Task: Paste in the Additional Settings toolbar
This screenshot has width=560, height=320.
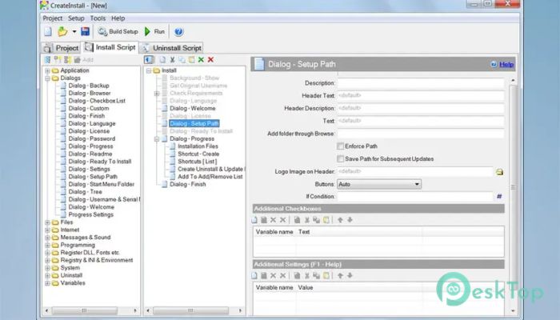Action: coord(326,276)
